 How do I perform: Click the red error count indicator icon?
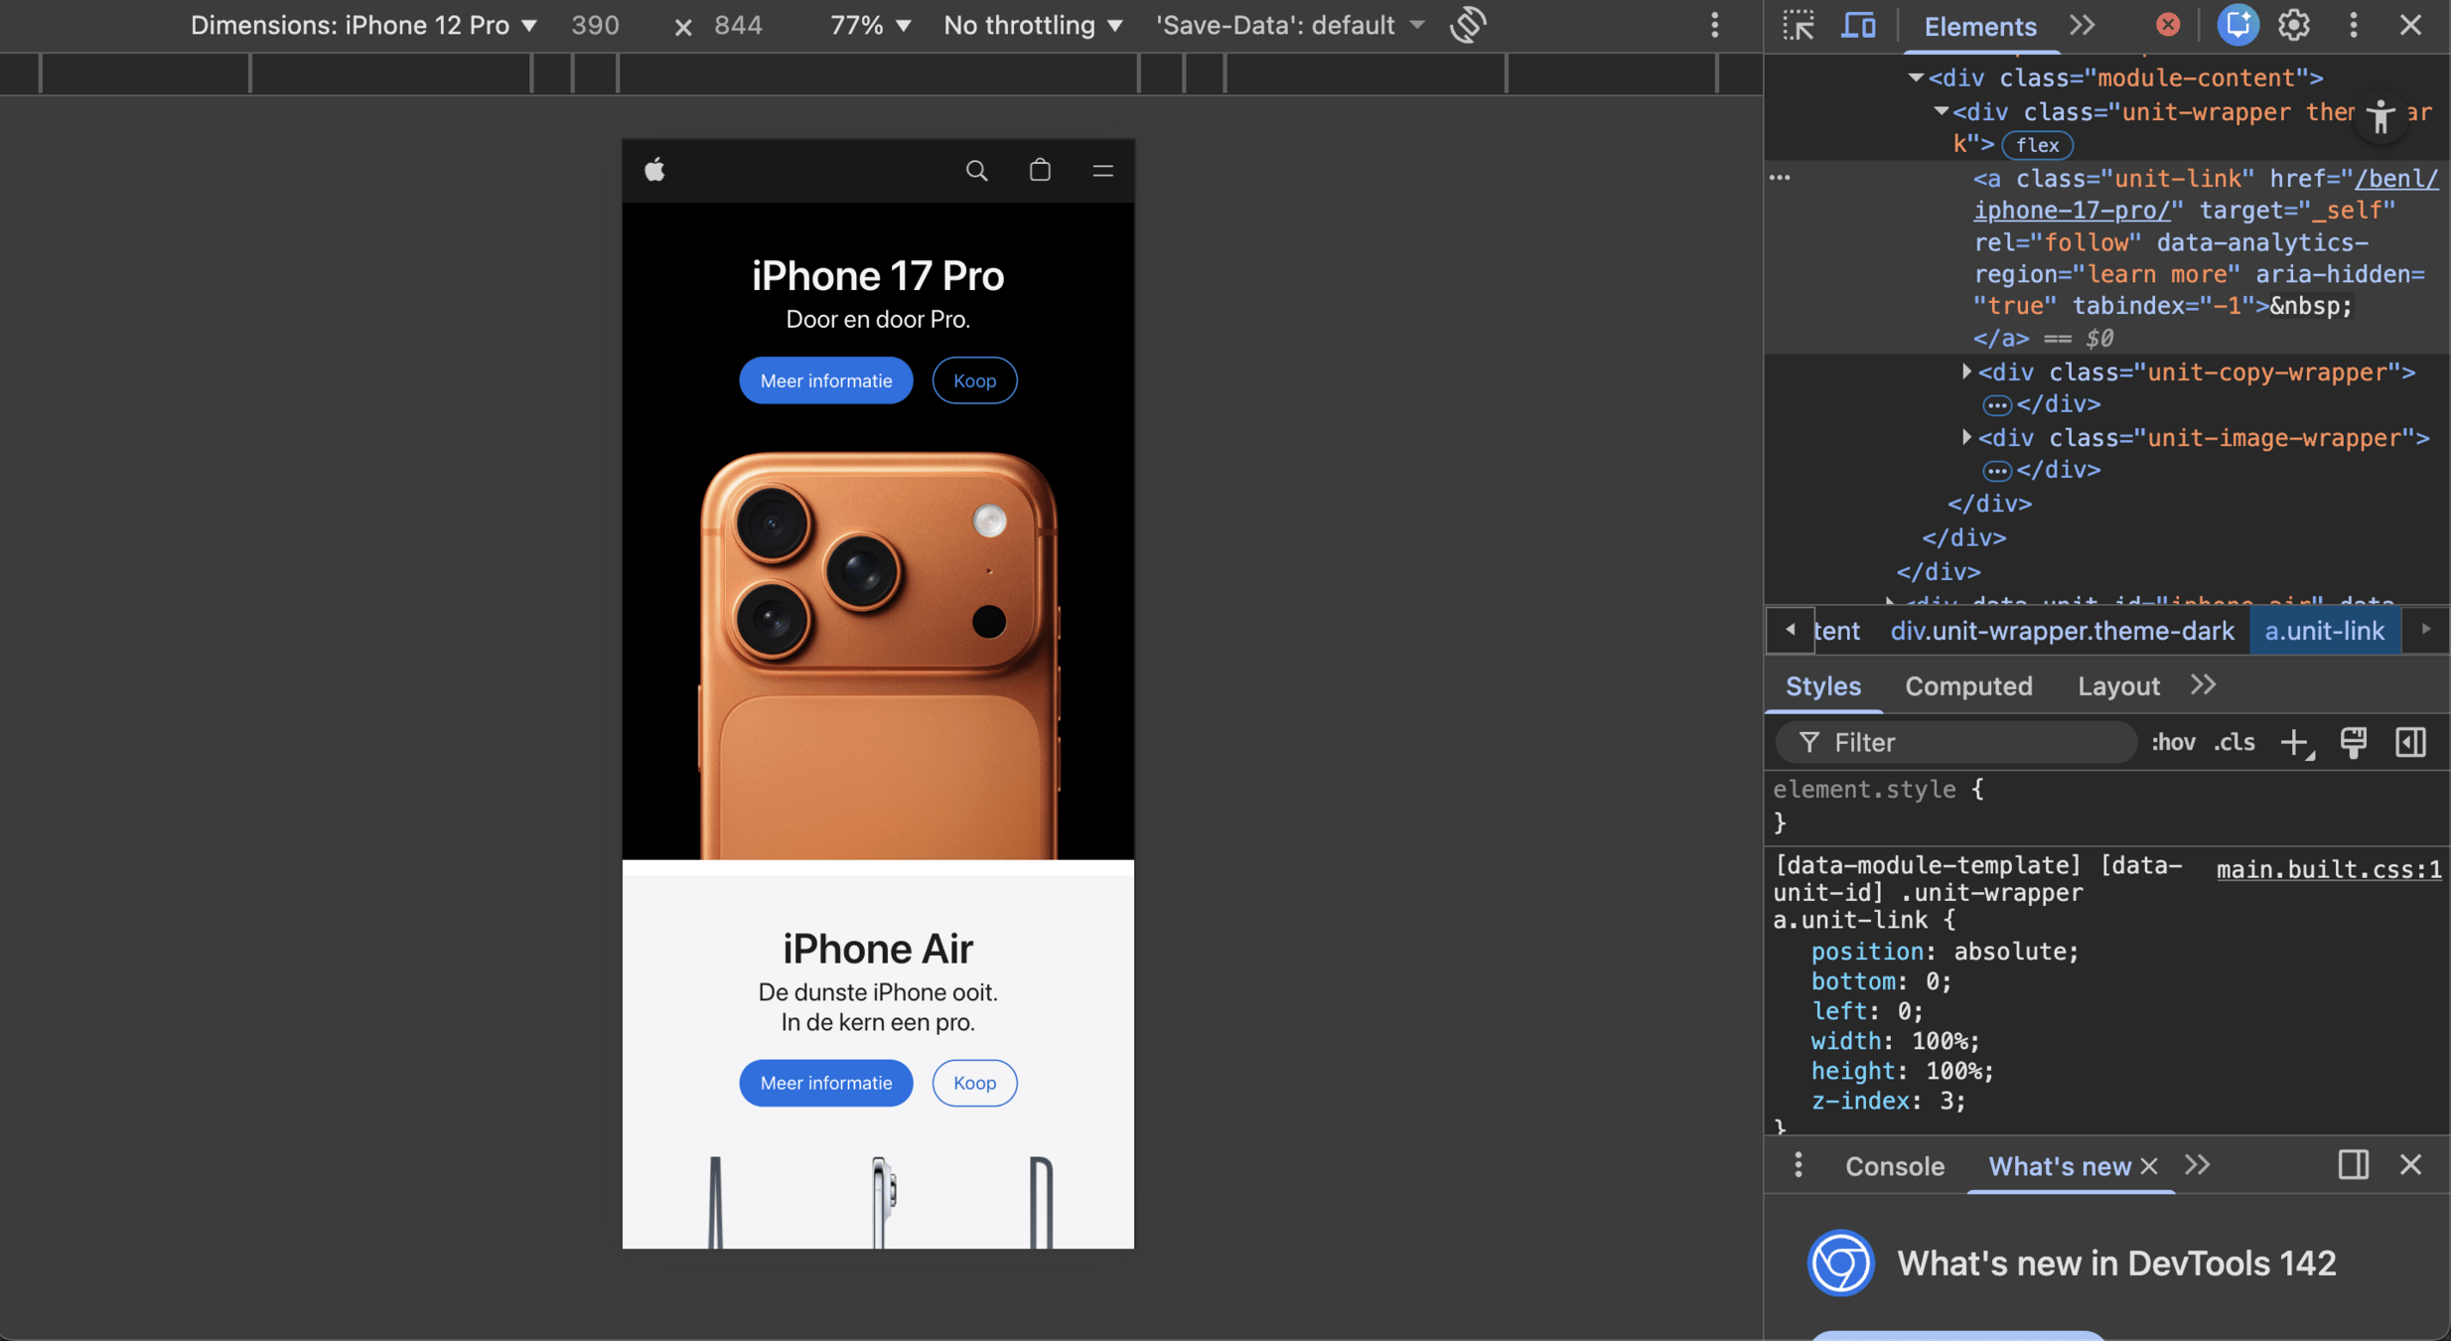click(2168, 25)
